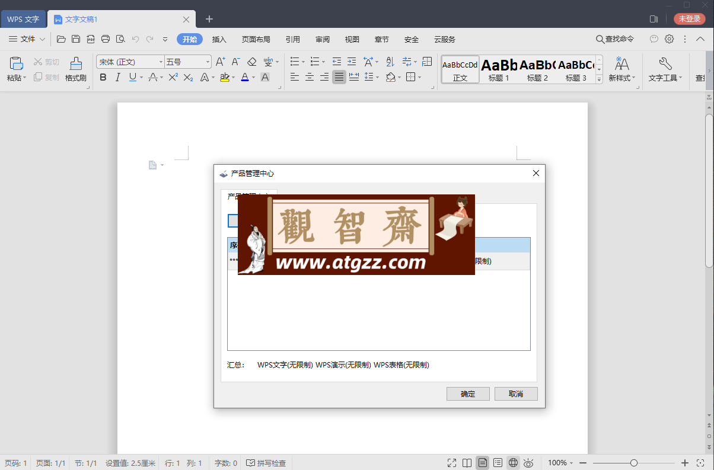Apply the 正文 style

460,69
